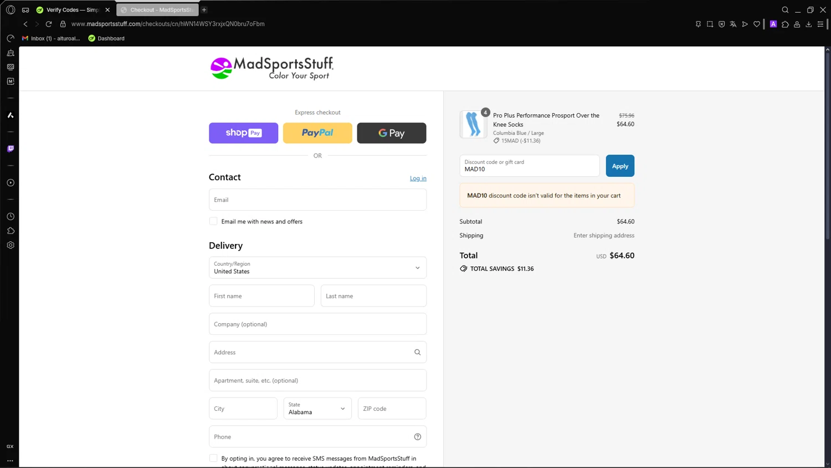This screenshot has width=831, height=468.
Task: Focus the Email input field
Action: pos(317,200)
